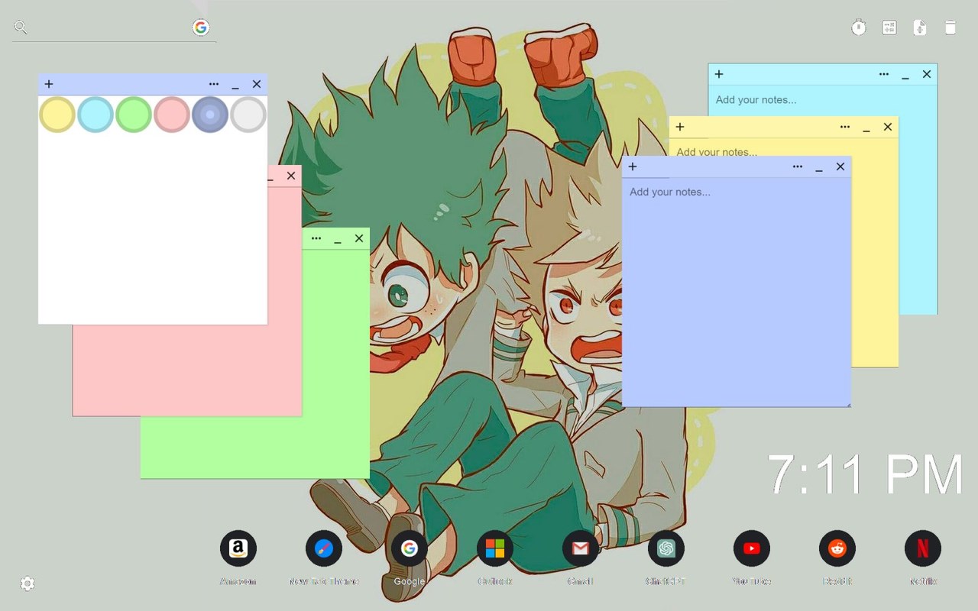This screenshot has width=978, height=611.
Task: Open the Google search engine selector
Action: [200, 27]
